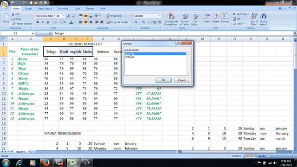Open Format as Table gallery

185,19
